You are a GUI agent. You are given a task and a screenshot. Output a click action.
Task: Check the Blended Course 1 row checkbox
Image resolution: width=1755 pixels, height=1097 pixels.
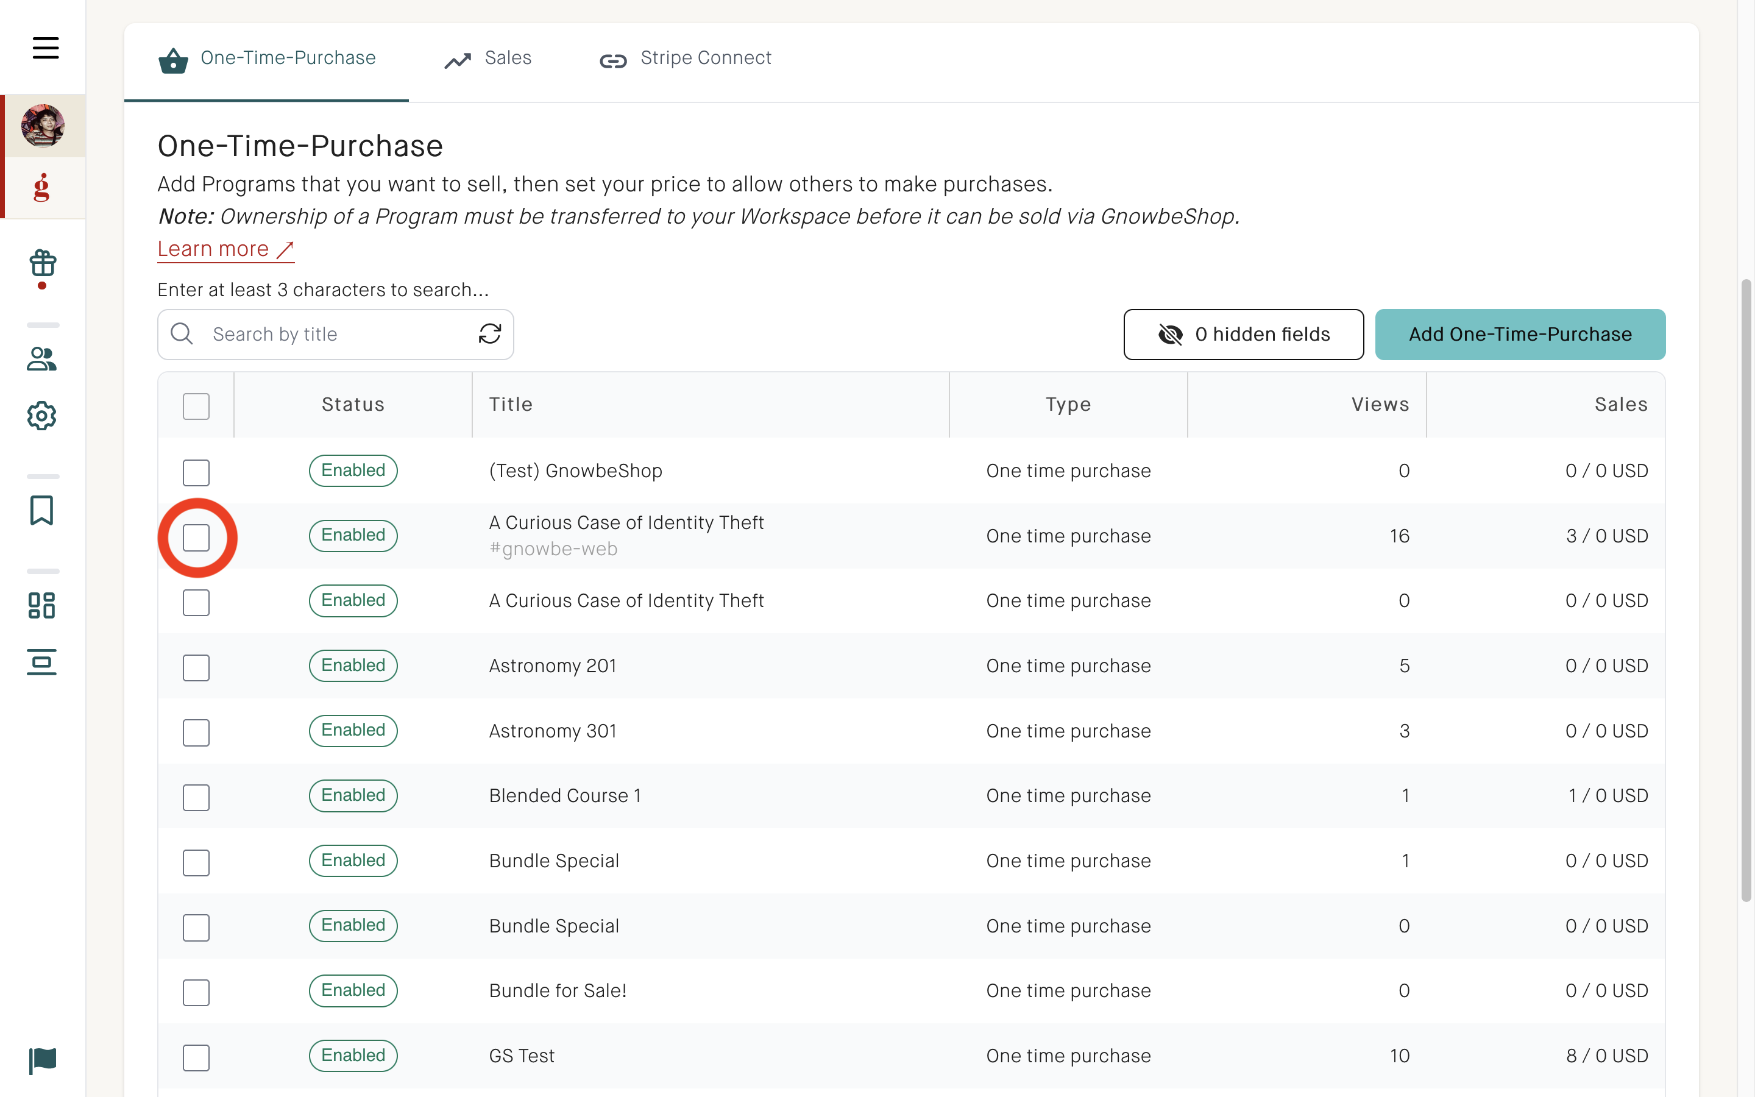point(197,797)
